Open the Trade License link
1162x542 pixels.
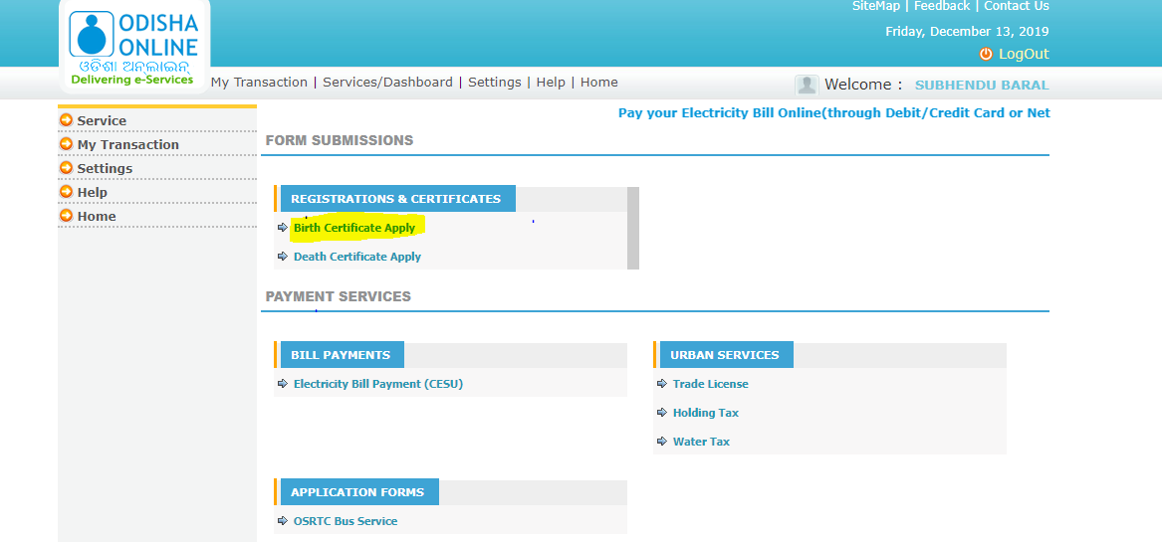[711, 384]
